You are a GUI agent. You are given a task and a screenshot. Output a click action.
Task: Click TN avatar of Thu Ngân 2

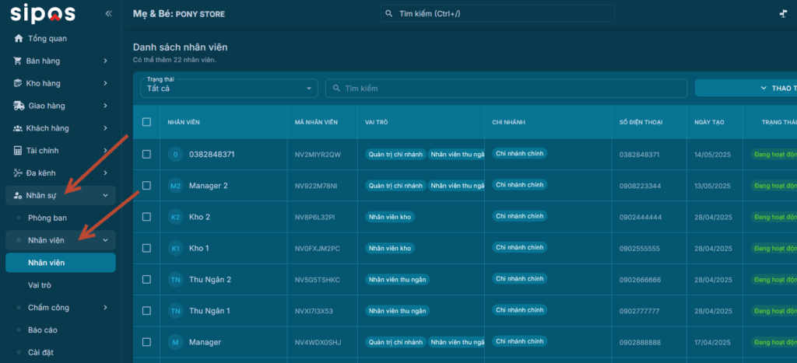click(175, 280)
